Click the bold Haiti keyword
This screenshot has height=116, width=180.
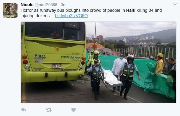tap(131, 10)
